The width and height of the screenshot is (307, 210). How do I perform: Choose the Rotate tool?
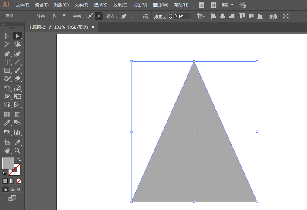[7, 88]
